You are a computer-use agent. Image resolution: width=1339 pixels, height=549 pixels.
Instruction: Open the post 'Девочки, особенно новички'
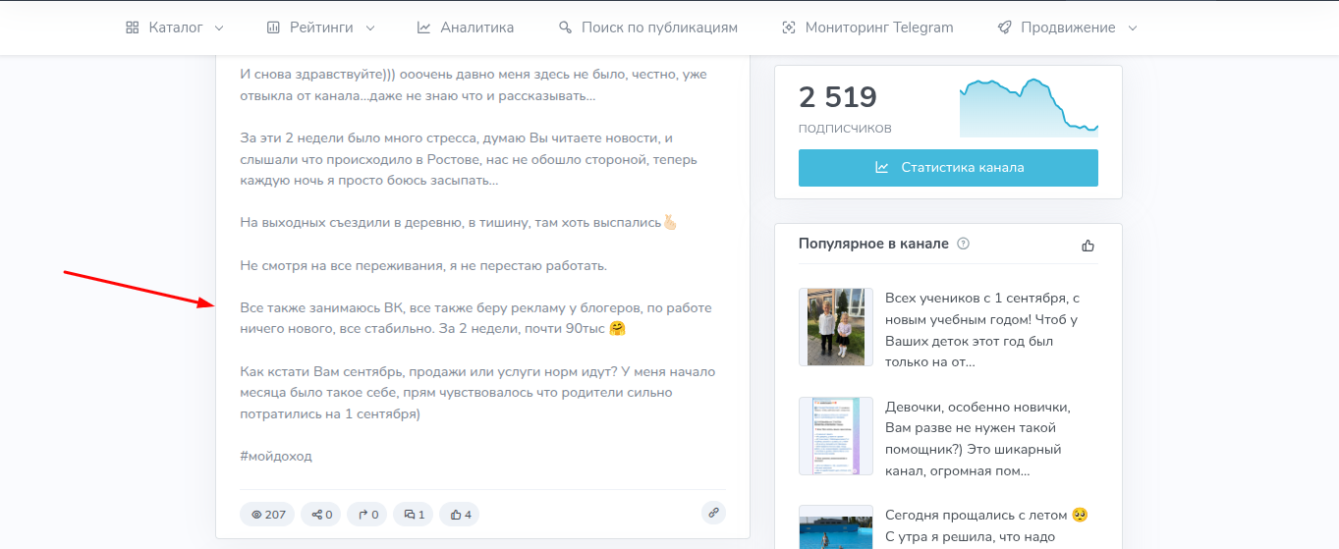click(x=978, y=439)
